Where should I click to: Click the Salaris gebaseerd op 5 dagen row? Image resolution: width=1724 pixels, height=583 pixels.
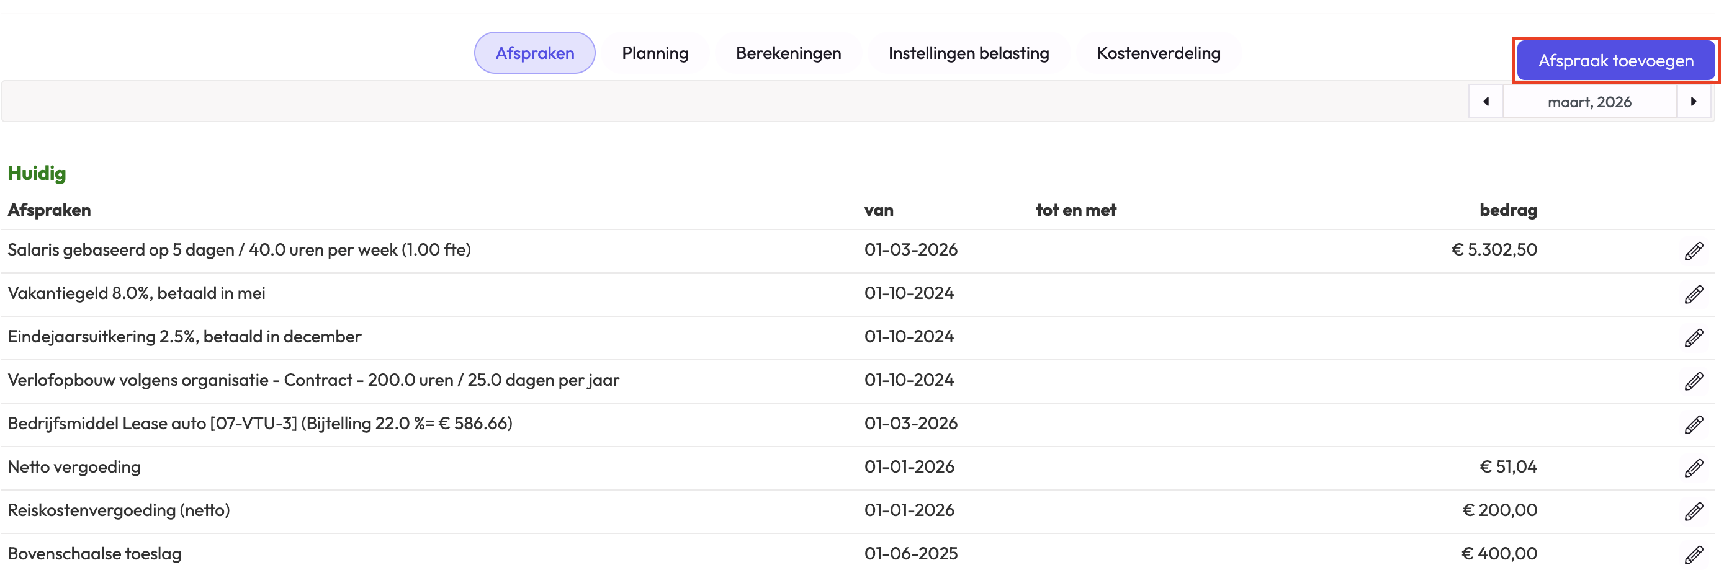tap(239, 249)
